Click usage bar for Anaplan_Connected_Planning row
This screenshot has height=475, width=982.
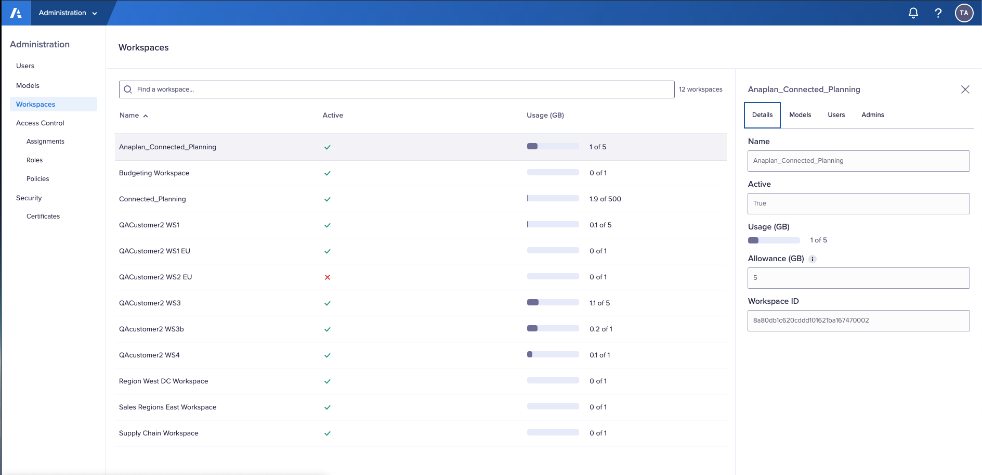click(553, 147)
